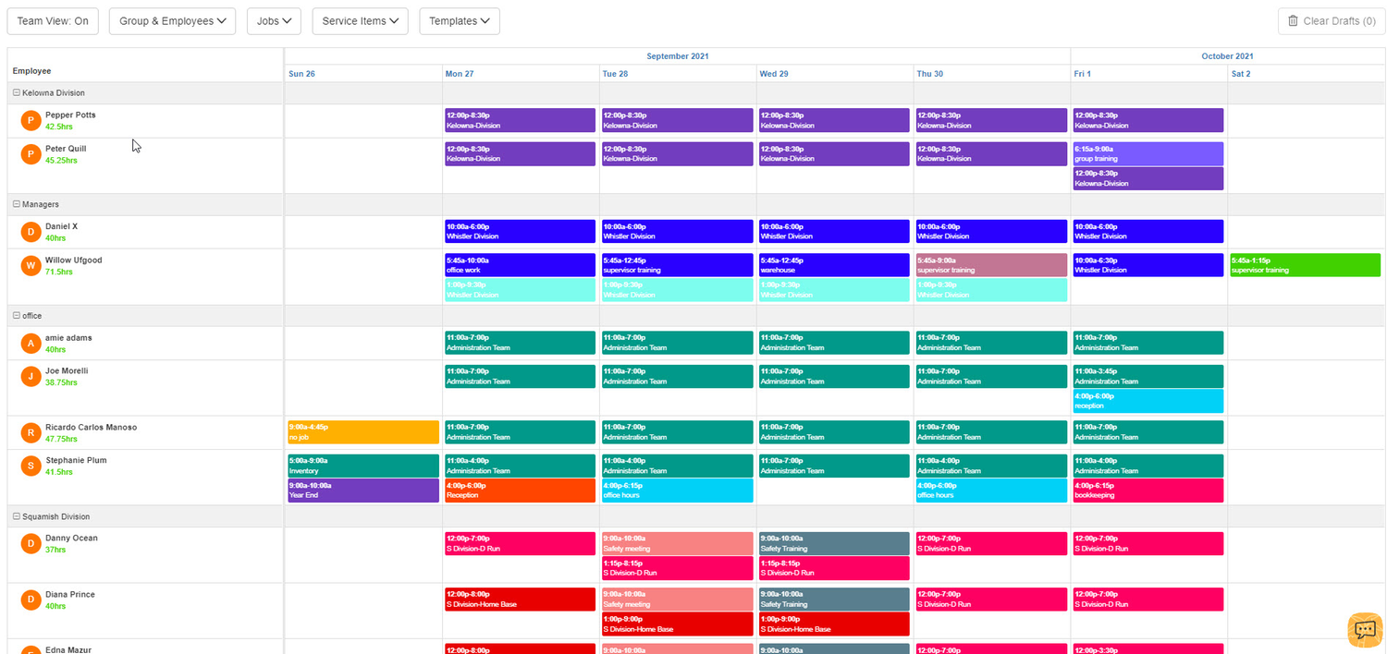Viewport: 1387px width, 654px height.
Task: Click the September 2021 month header
Action: coord(677,56)
